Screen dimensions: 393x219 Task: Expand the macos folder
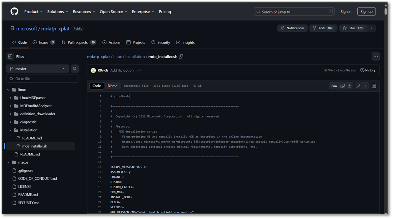click(8, 162)
